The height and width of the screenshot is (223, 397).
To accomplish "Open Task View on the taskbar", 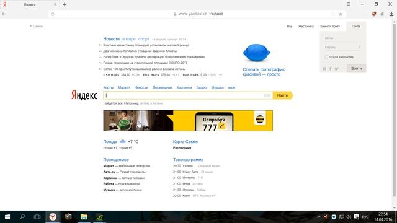I will pyautogui.click(x=37, y=217).
